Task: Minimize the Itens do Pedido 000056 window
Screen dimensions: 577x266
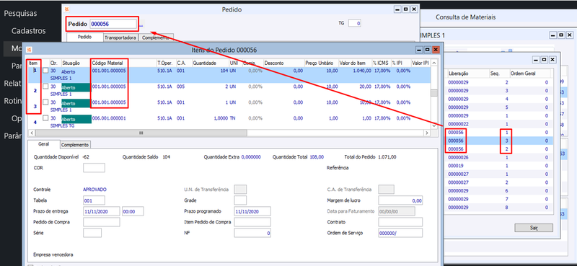Action: (419, 50)
